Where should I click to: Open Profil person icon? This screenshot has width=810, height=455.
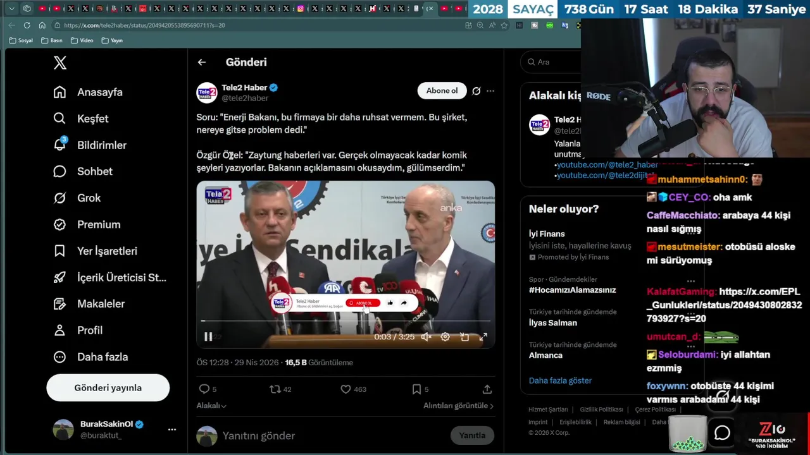coord(59,330)
